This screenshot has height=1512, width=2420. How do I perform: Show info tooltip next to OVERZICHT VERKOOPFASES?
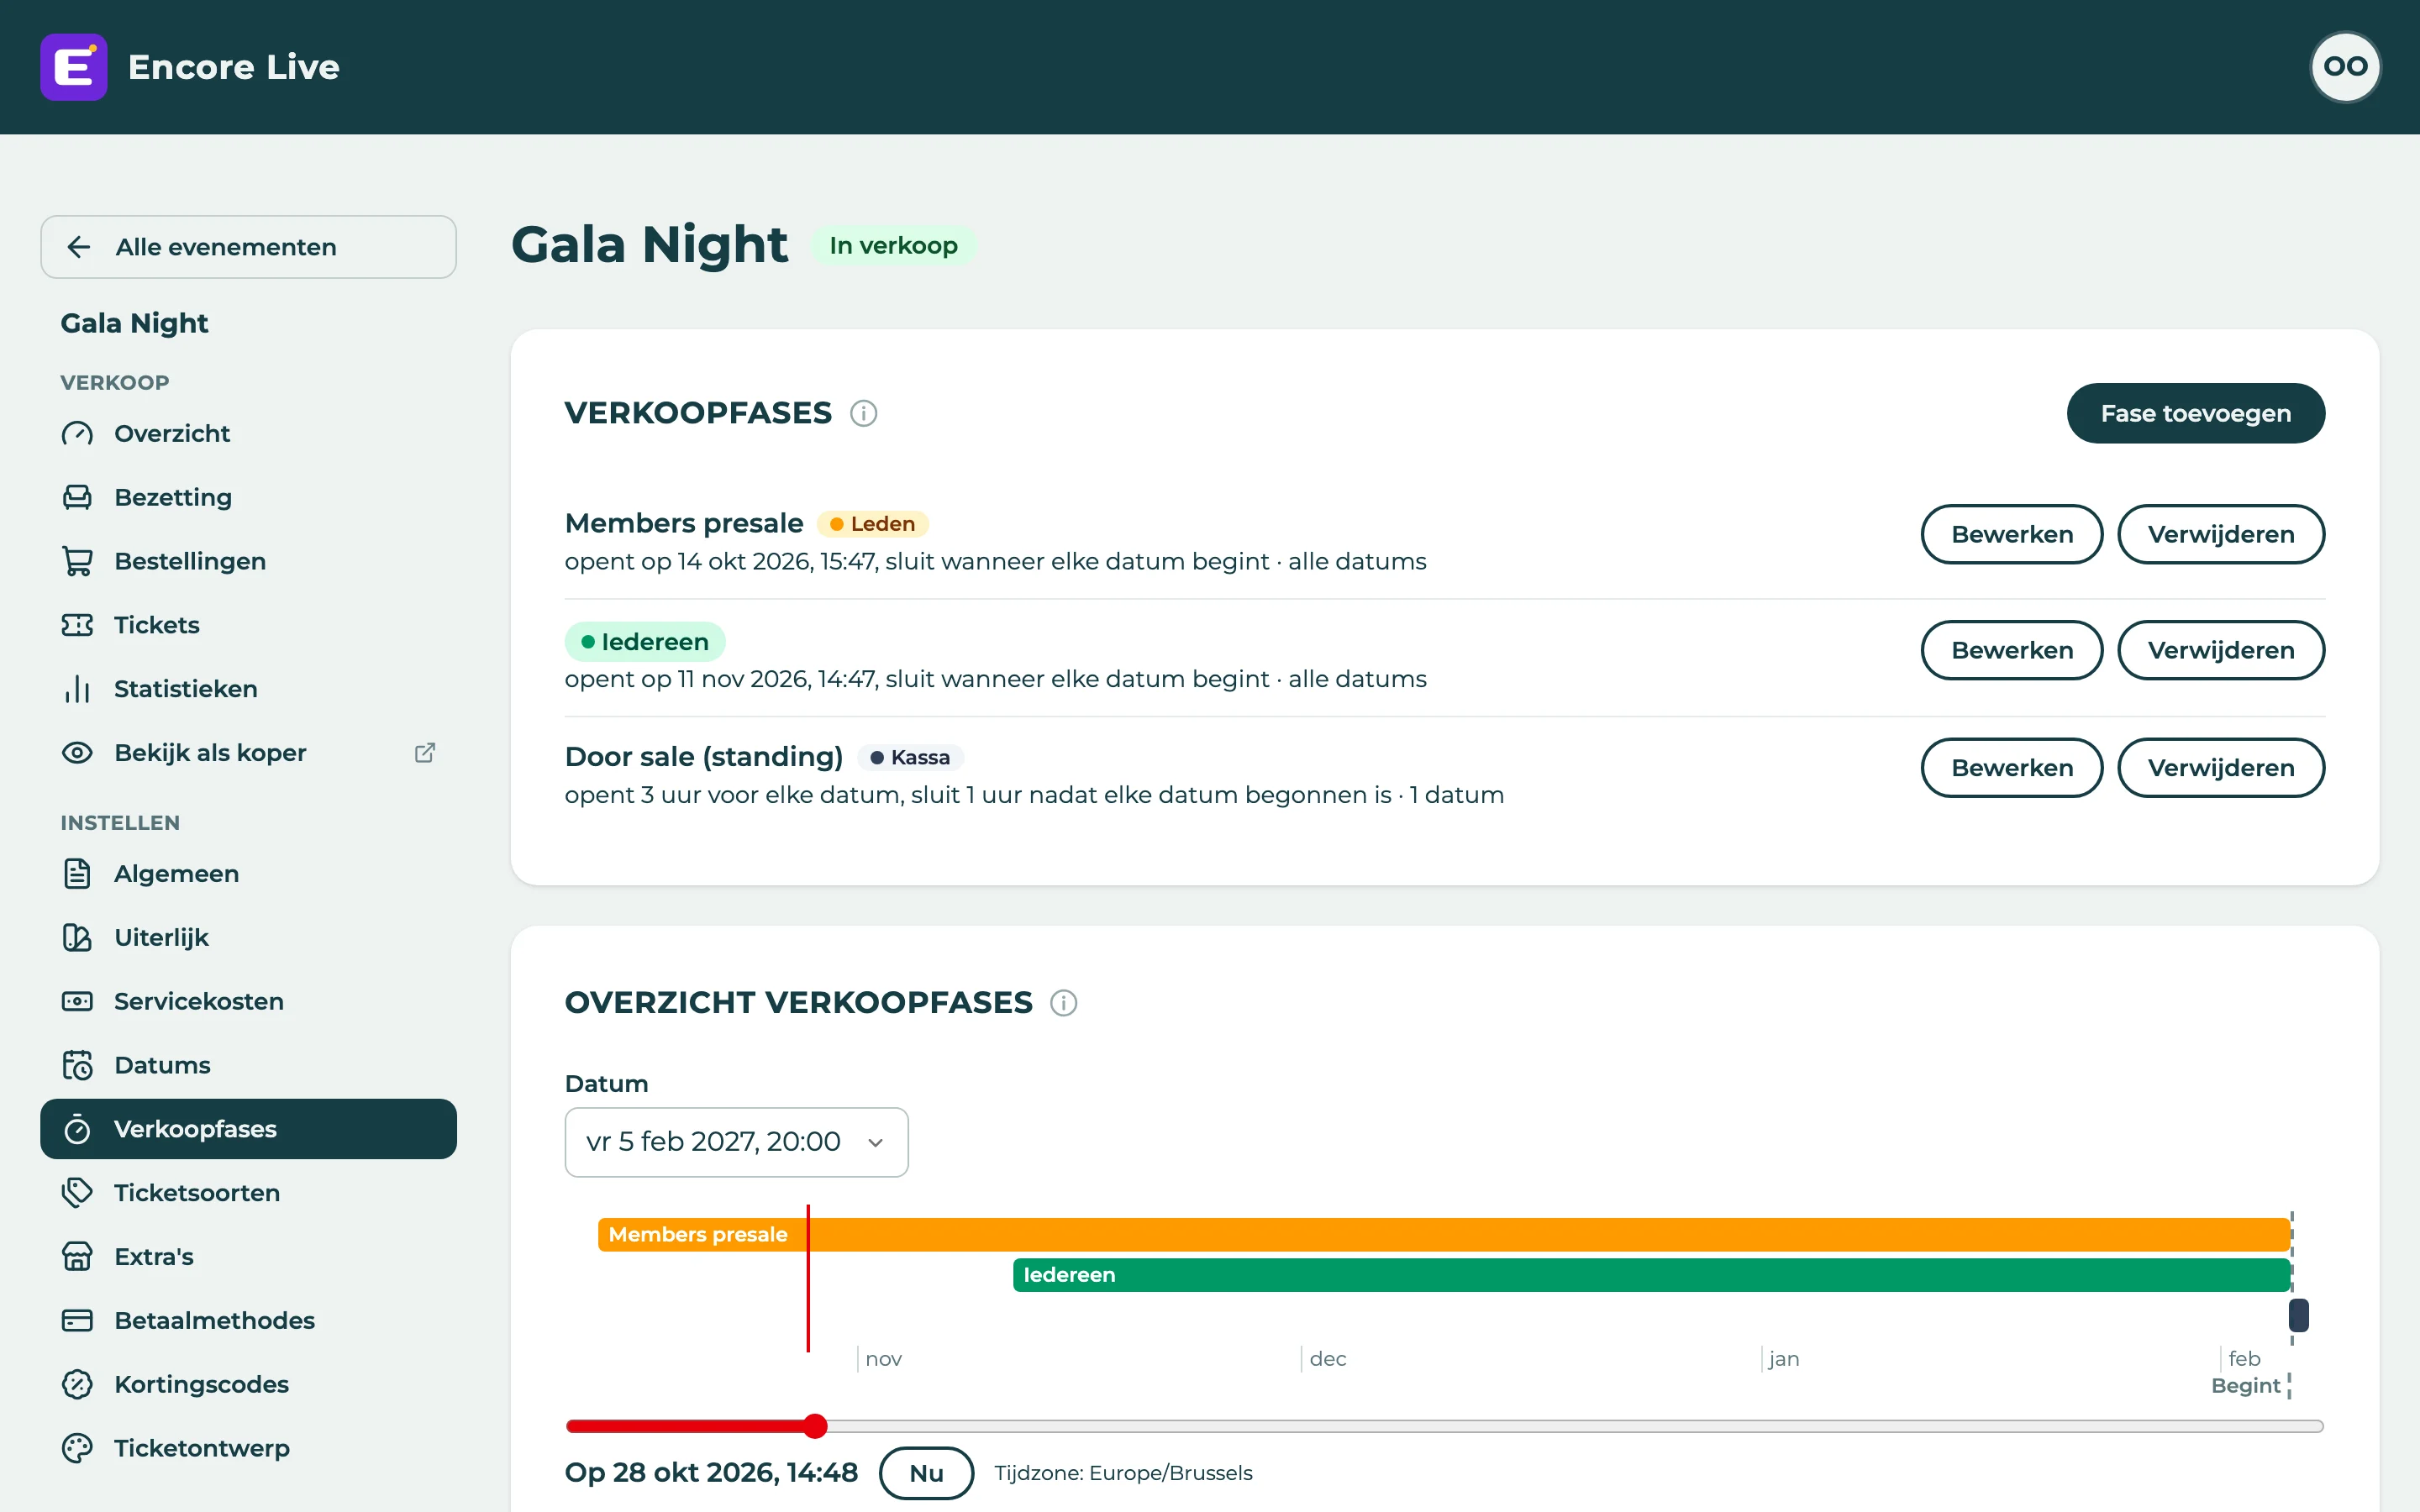1064,1003
